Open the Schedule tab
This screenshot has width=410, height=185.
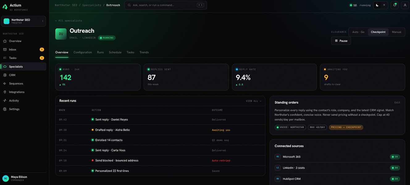click(115, 52)
